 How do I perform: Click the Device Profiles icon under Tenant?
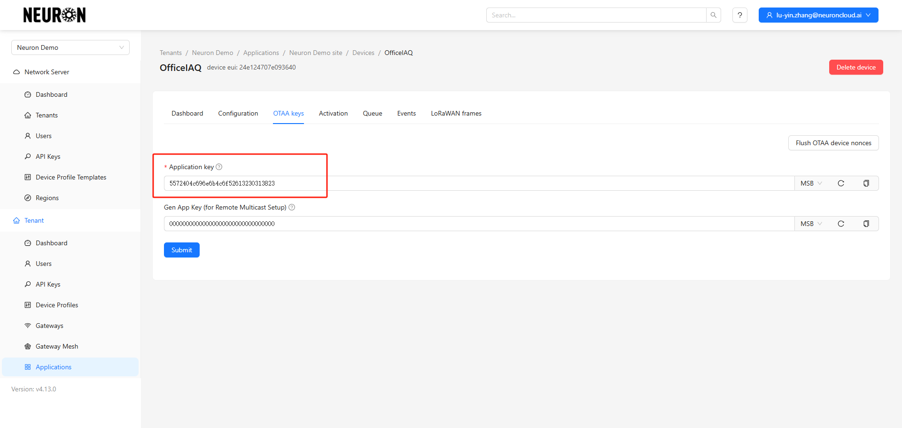tap(28, 305)
